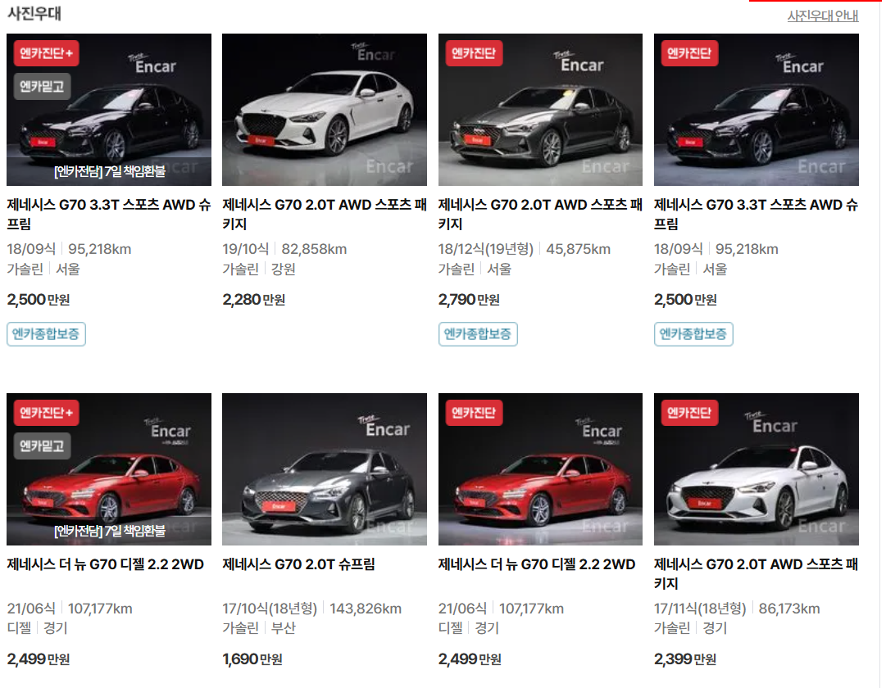Click the gray G70 2.0T 슈프림 photo
Image resolution: width=886 pixels, height=688 pixels.
point(323,468)
